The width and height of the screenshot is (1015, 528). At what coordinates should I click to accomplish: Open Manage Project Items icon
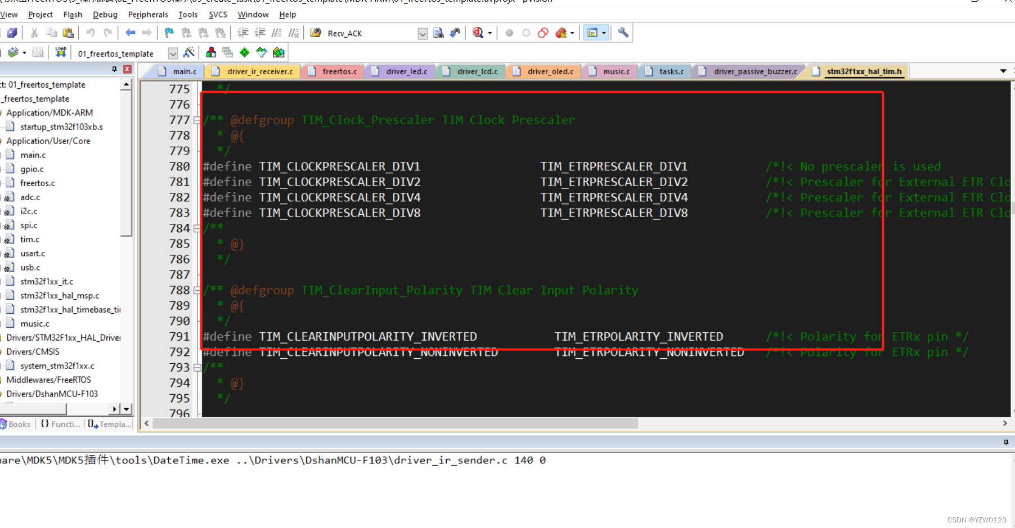click(211, 53)
